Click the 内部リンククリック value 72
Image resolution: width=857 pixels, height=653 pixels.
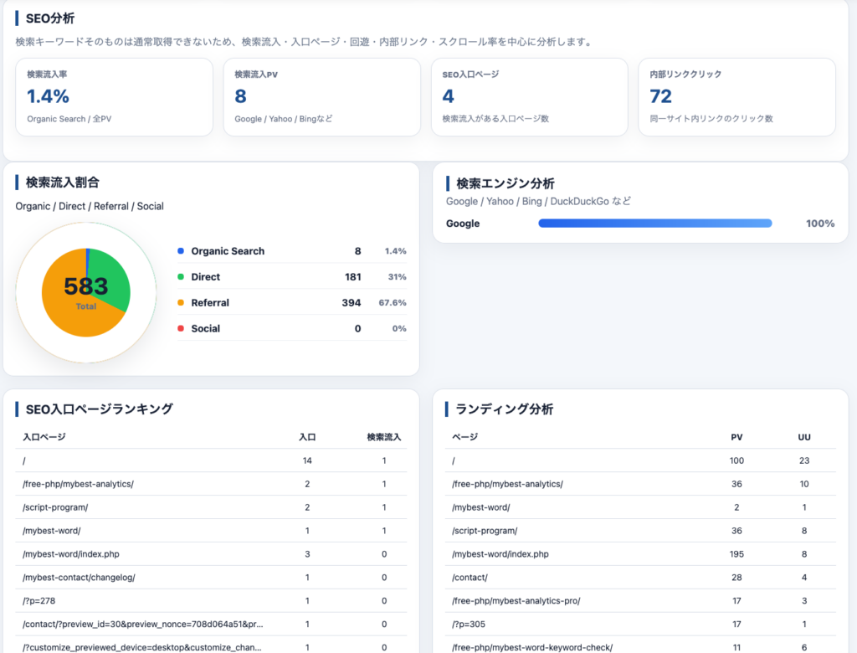point(661,97)
